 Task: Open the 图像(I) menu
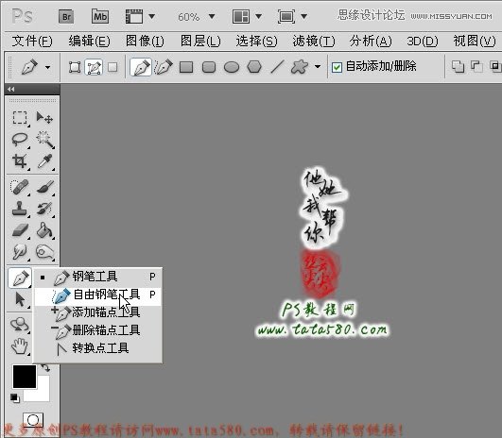pos(145,42)
